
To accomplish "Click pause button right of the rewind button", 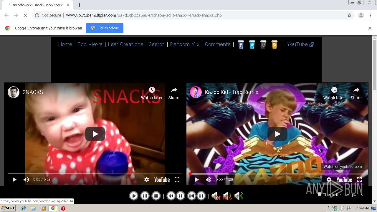I will point(181,196).
